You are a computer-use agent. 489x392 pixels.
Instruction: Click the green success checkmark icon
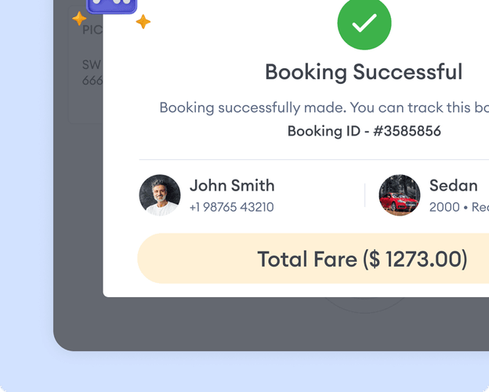pos(364,23)
